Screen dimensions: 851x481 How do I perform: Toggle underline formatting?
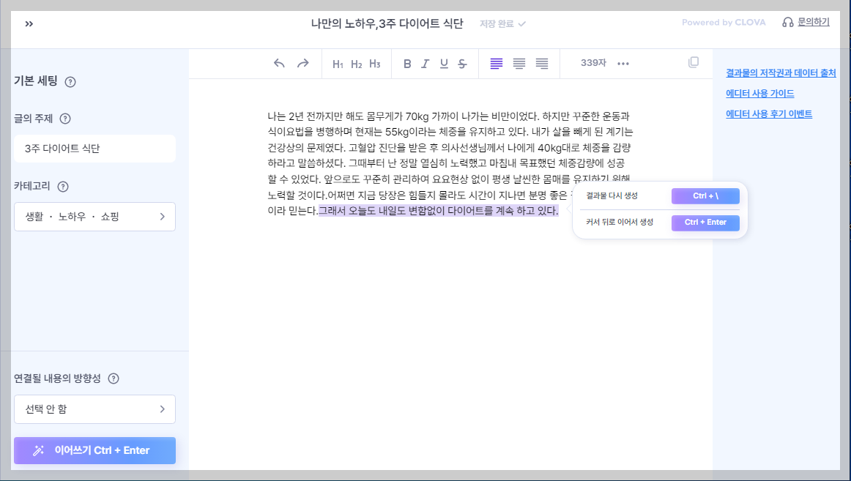pos(444,64)
